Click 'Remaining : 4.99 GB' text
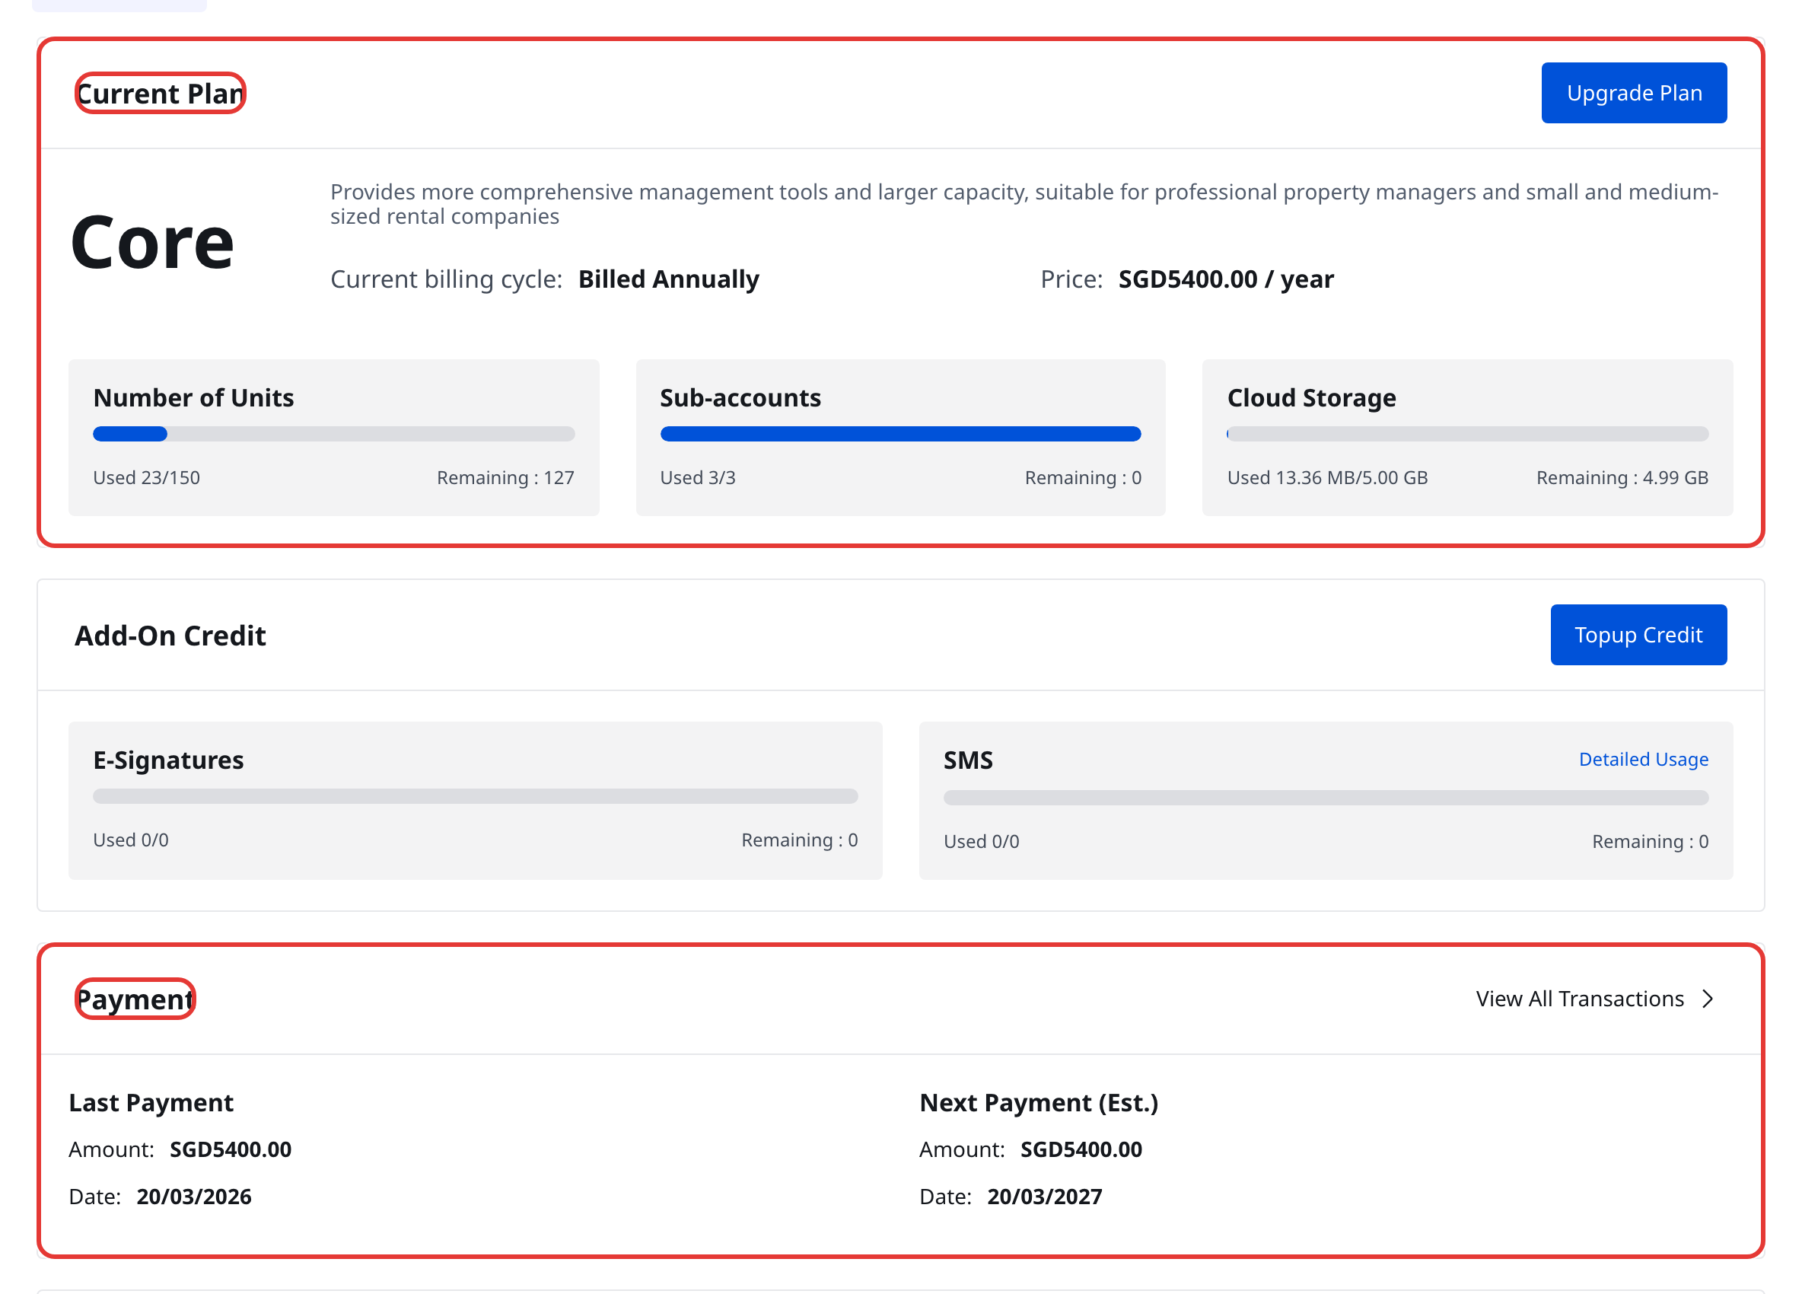 [x=1622, y=478]
